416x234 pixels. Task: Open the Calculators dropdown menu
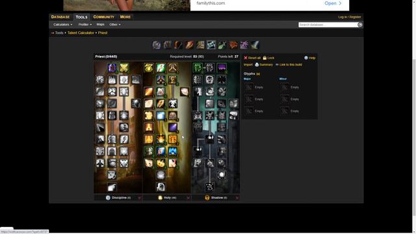click(x=62, y=25)
